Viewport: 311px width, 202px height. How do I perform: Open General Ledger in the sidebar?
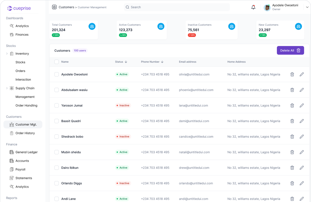(x=26, y=152)
